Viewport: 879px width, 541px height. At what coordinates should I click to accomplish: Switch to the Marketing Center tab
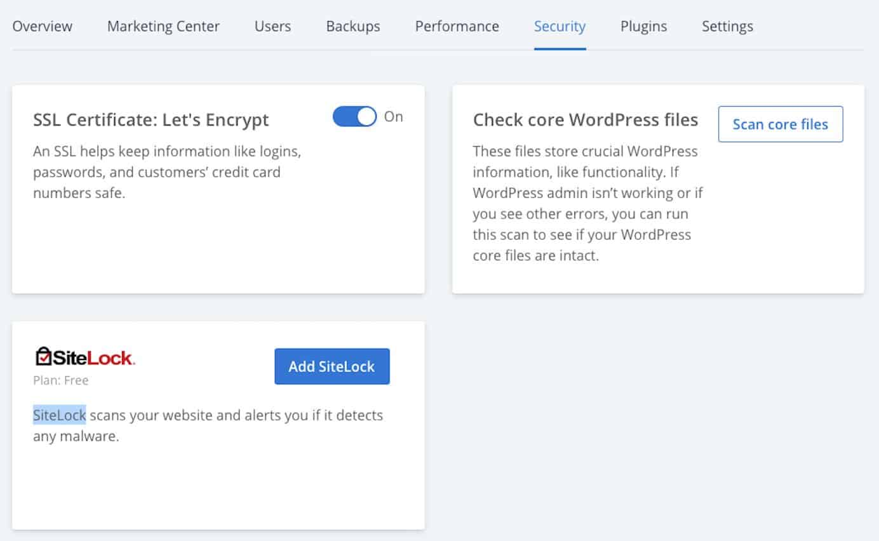(x=163, y=26)
